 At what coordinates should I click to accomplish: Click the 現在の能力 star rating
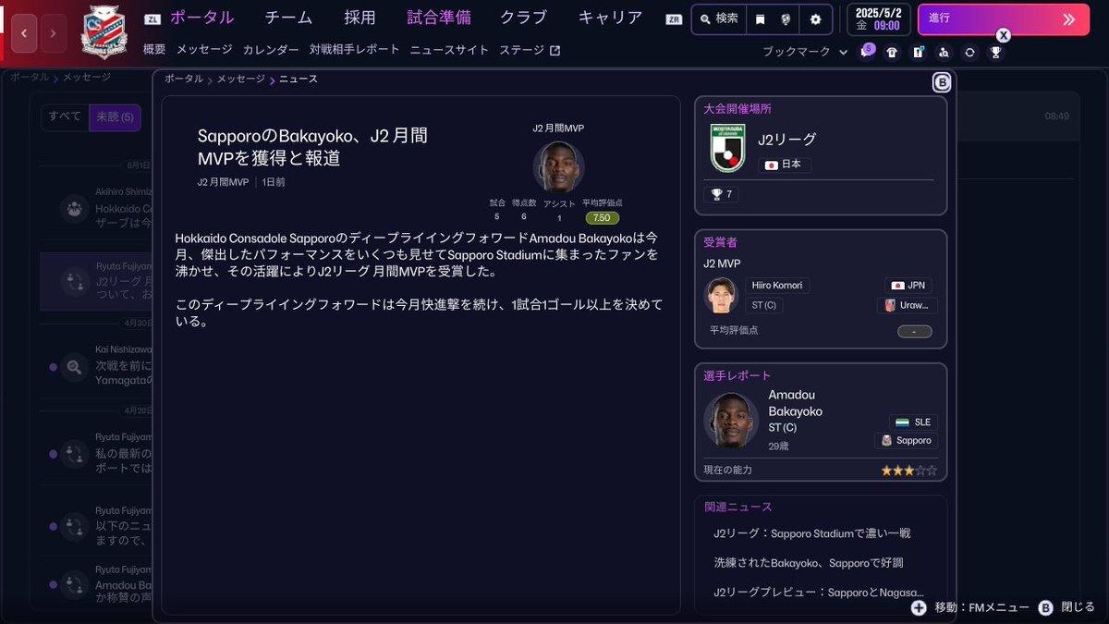click(x=908, y=471)
